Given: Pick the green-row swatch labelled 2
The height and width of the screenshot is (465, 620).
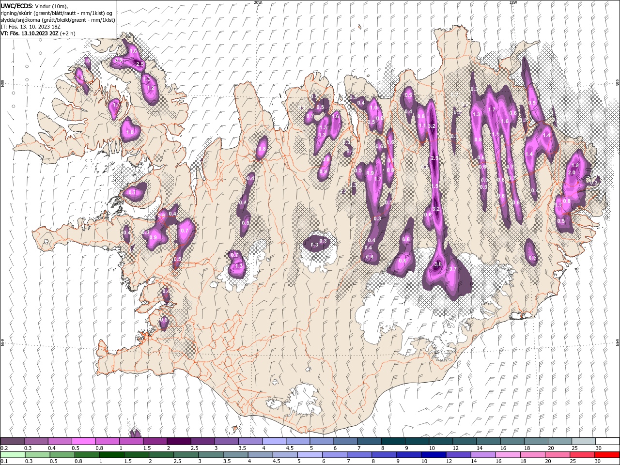Looking at the screenshot, I should click(161, 455).
